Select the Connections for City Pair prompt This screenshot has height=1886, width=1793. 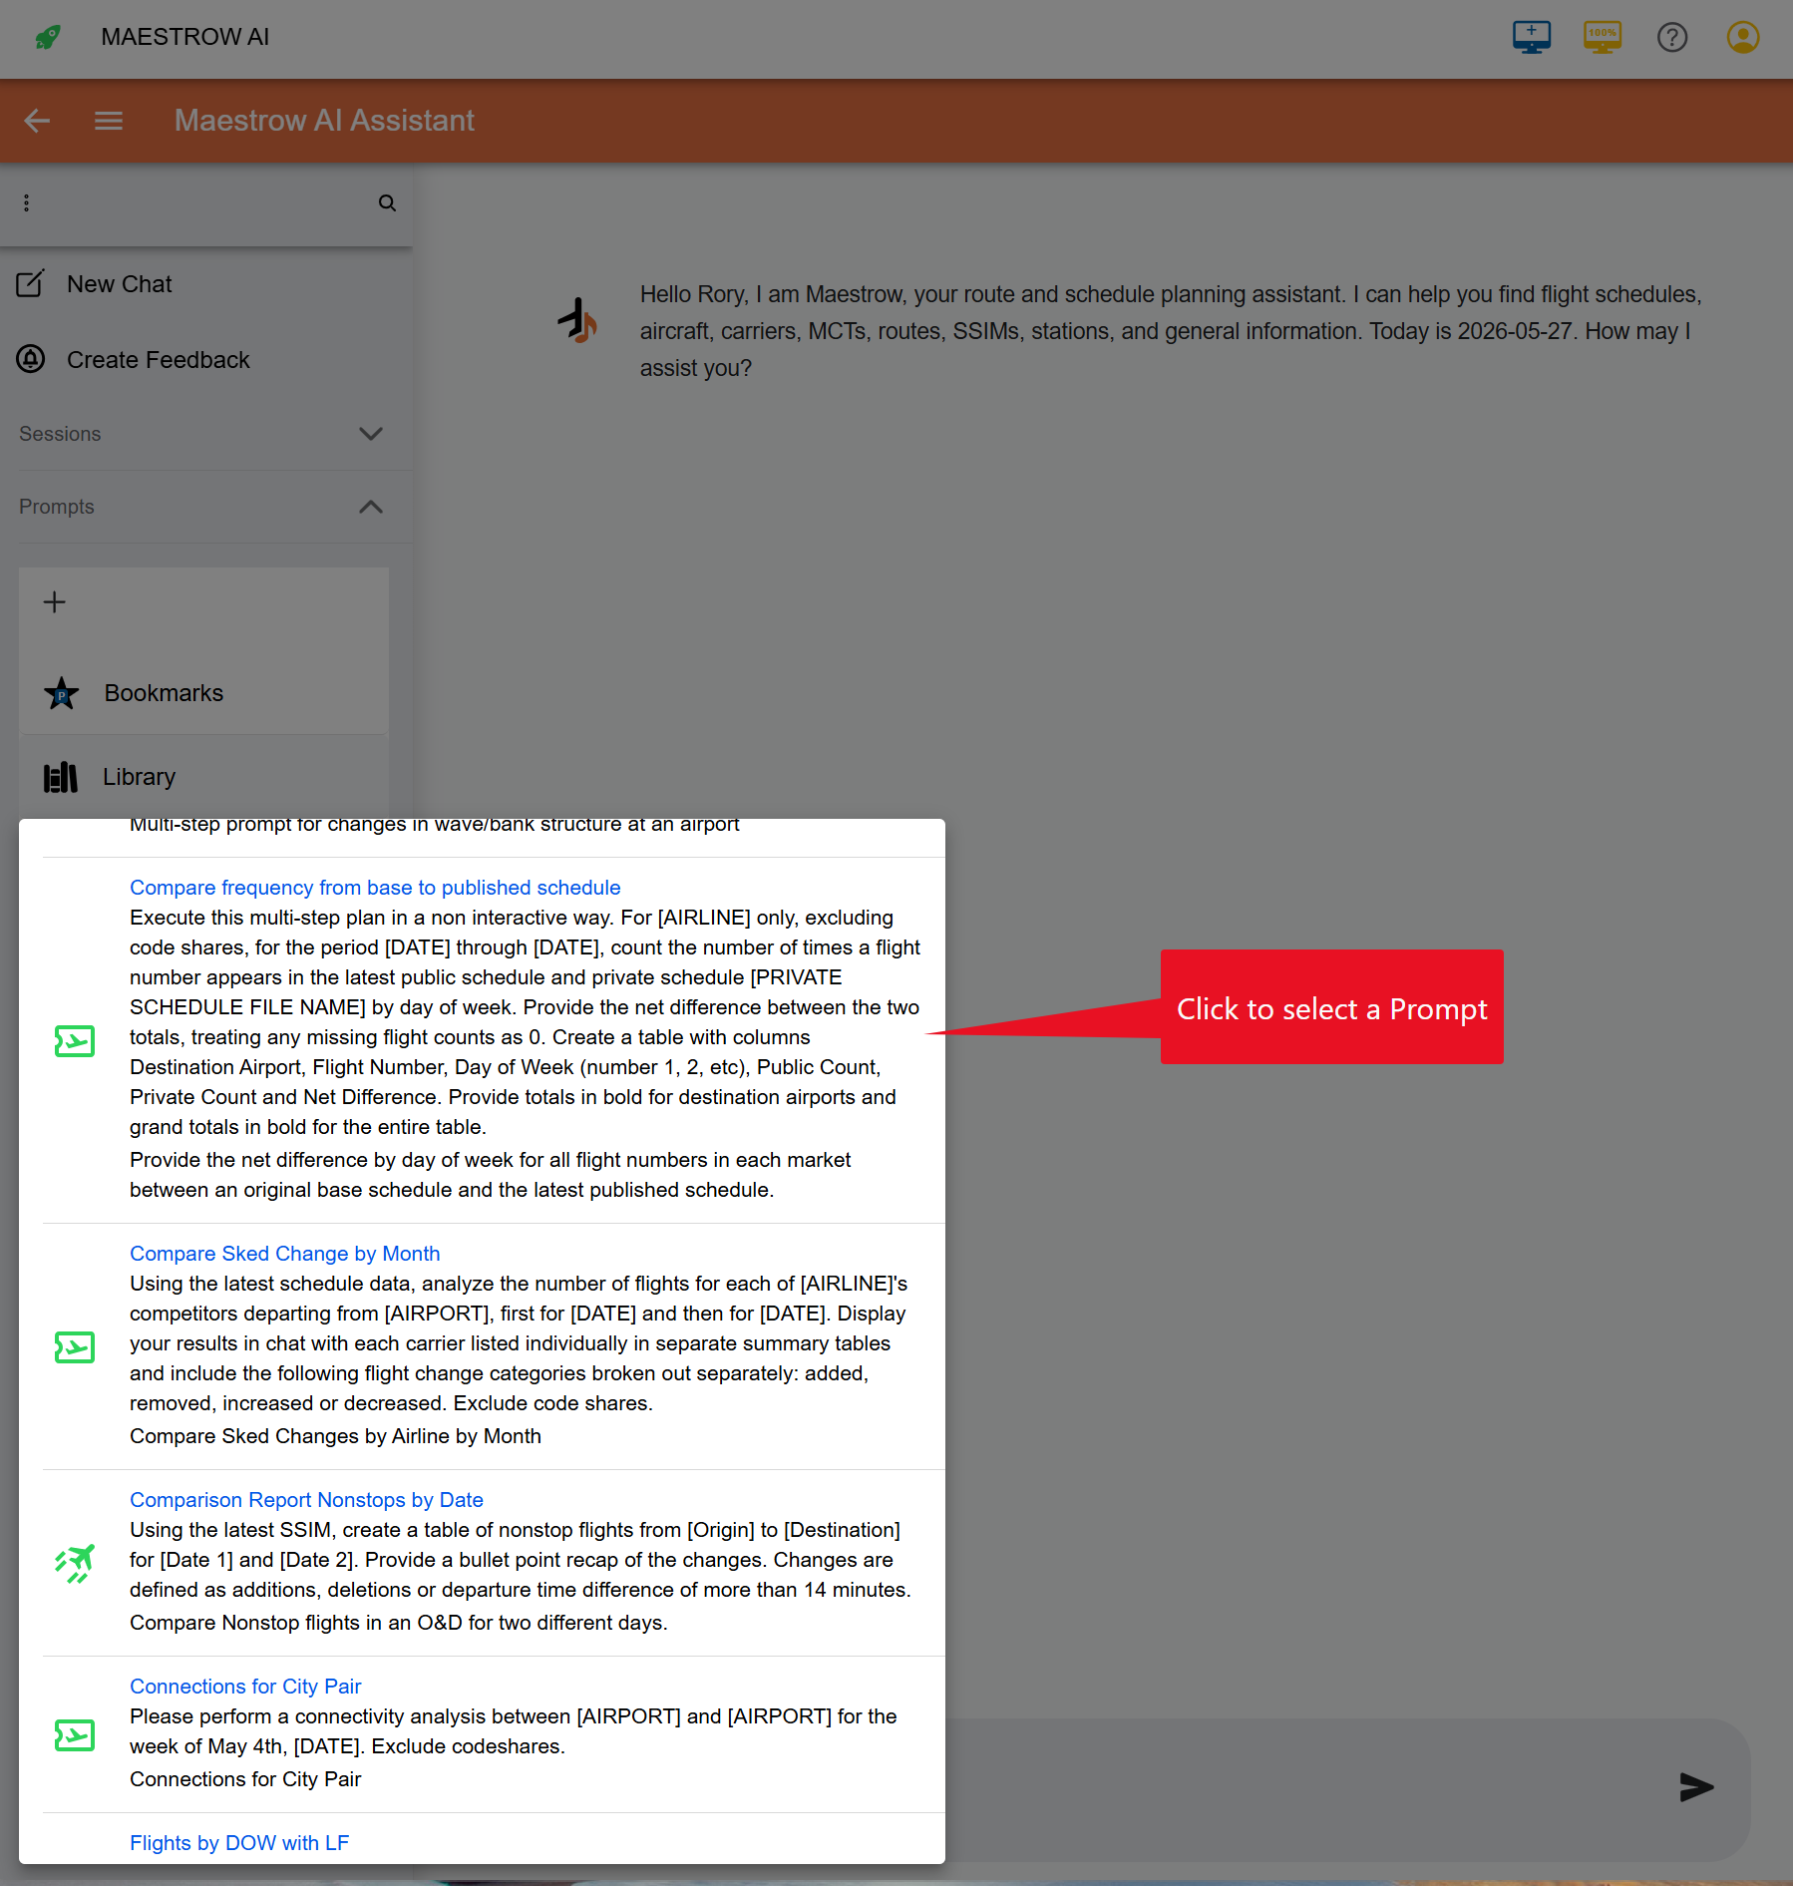point(245,1687)
